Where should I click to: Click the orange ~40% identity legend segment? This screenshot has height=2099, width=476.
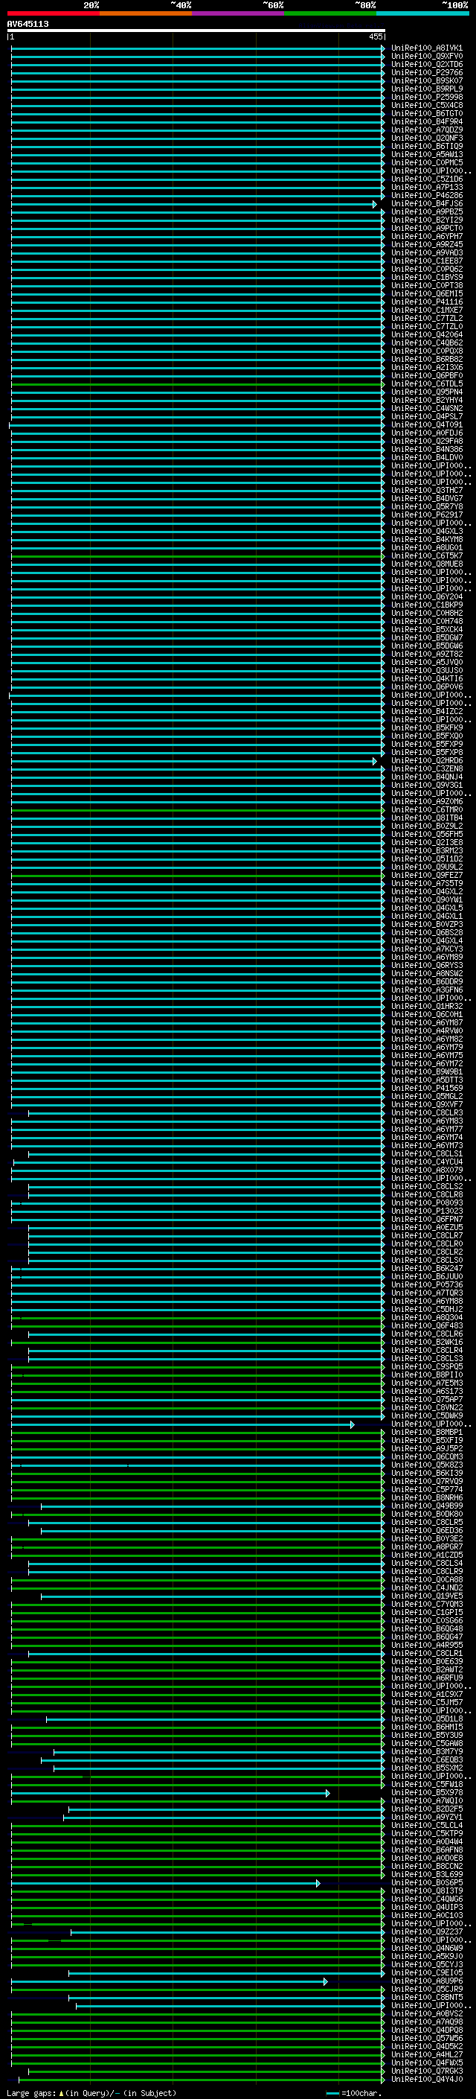click(146, 13)
